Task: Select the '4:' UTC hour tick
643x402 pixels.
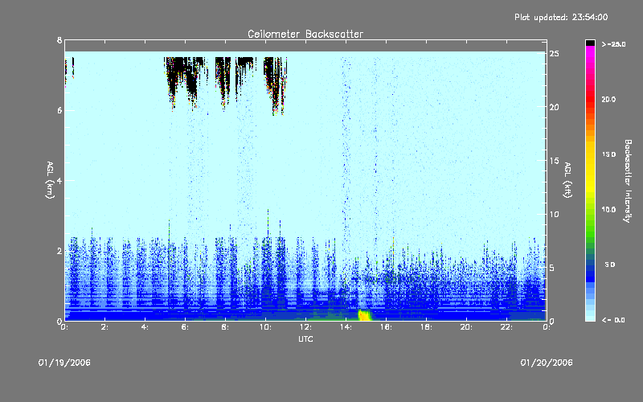Action: pos(145,327)
